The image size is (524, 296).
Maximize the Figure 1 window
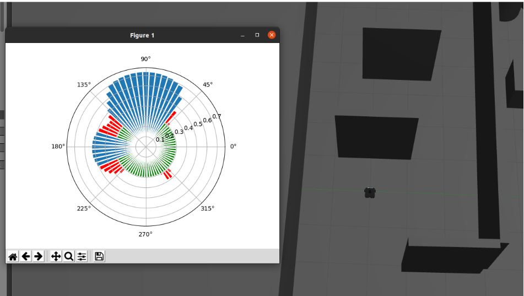click(x=257, y=35)
